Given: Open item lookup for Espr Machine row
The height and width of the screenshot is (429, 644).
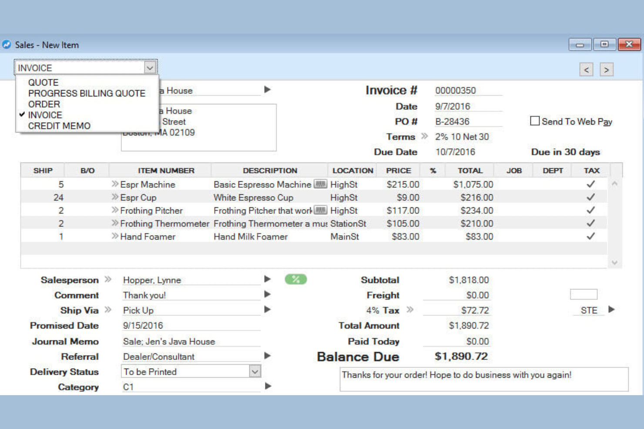Looking at the screenshot, I should coord(115,184).
